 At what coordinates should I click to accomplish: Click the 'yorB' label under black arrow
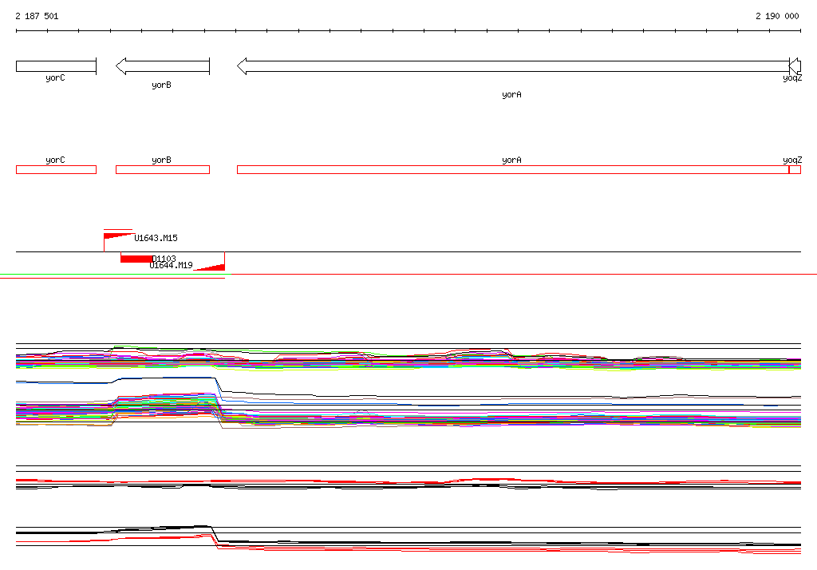click(x=161, y=85)
